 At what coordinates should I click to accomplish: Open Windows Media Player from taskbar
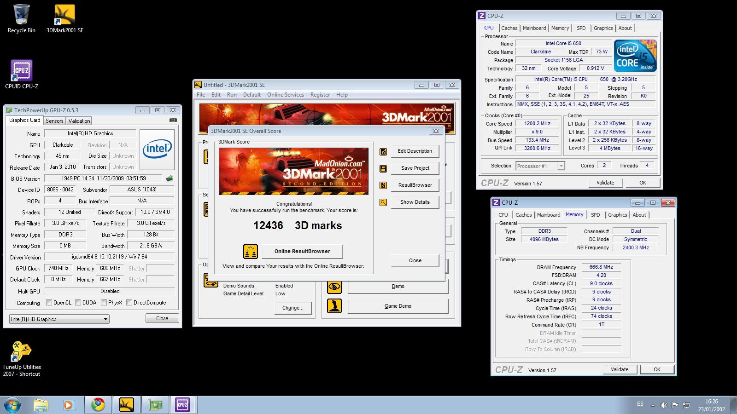pyautogui.click(x=69, y=405)
